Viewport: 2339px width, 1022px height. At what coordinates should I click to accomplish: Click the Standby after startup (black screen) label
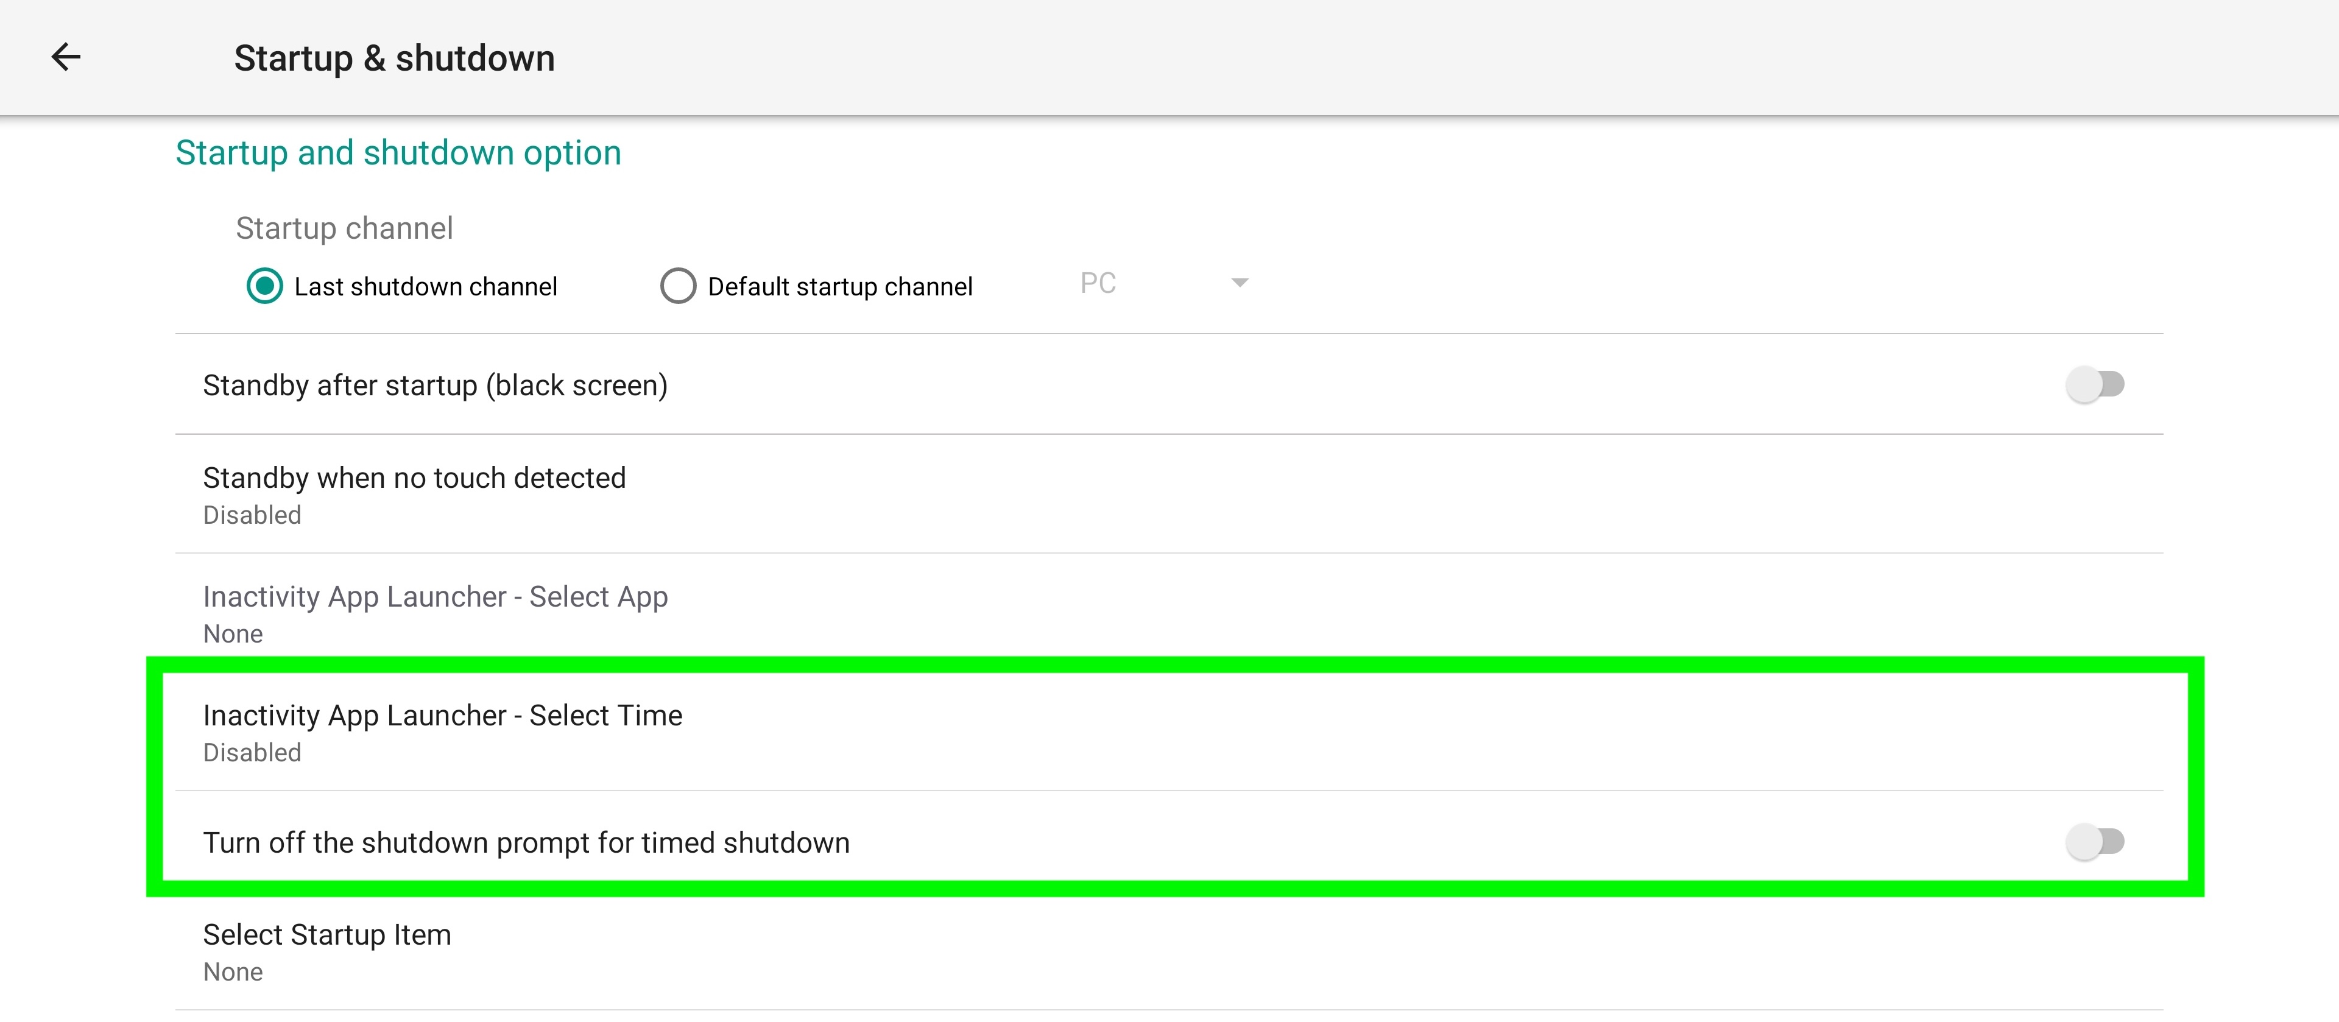pyautogui.click(x=435, y=386)
